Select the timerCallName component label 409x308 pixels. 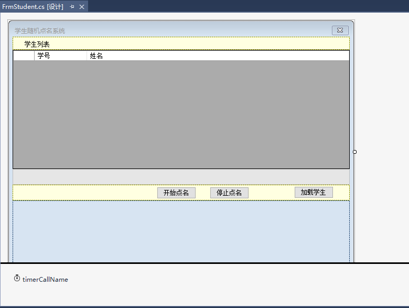(x=45, y=279)
